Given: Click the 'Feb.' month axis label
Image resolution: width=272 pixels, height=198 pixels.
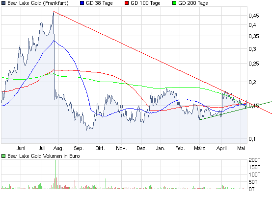Looking at the screenshot, I should point(180,148).
